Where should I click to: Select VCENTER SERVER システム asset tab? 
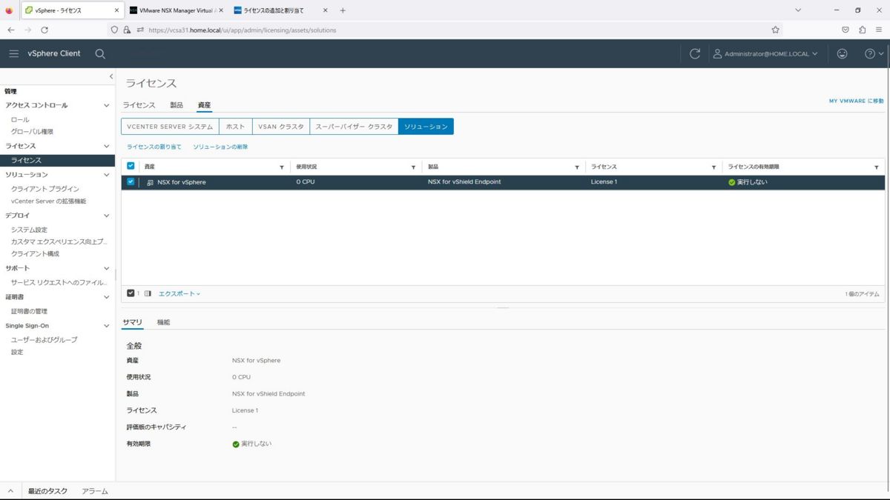tap(170, 127)
